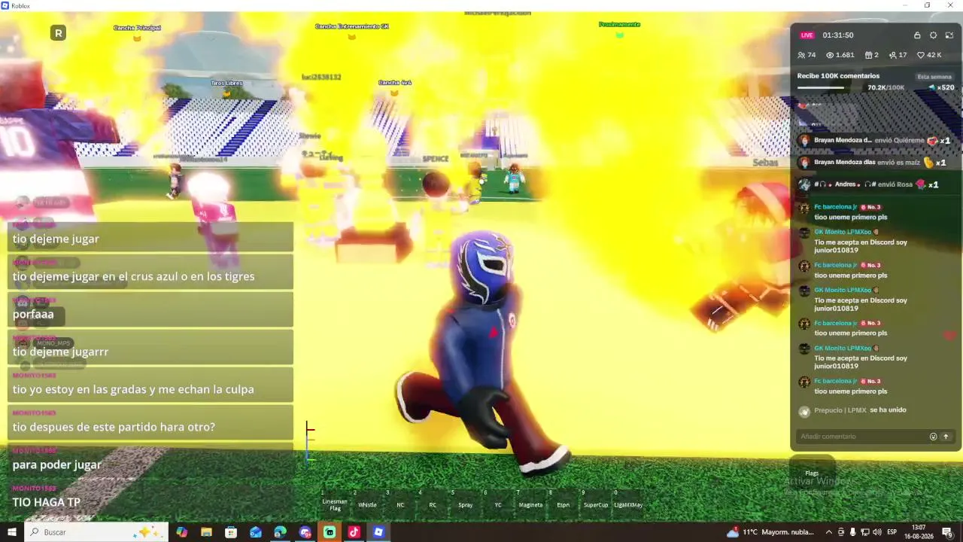
Task: Click 'para poder jugar' chat message
Action: pyautogui.click(x=56, y=464)
